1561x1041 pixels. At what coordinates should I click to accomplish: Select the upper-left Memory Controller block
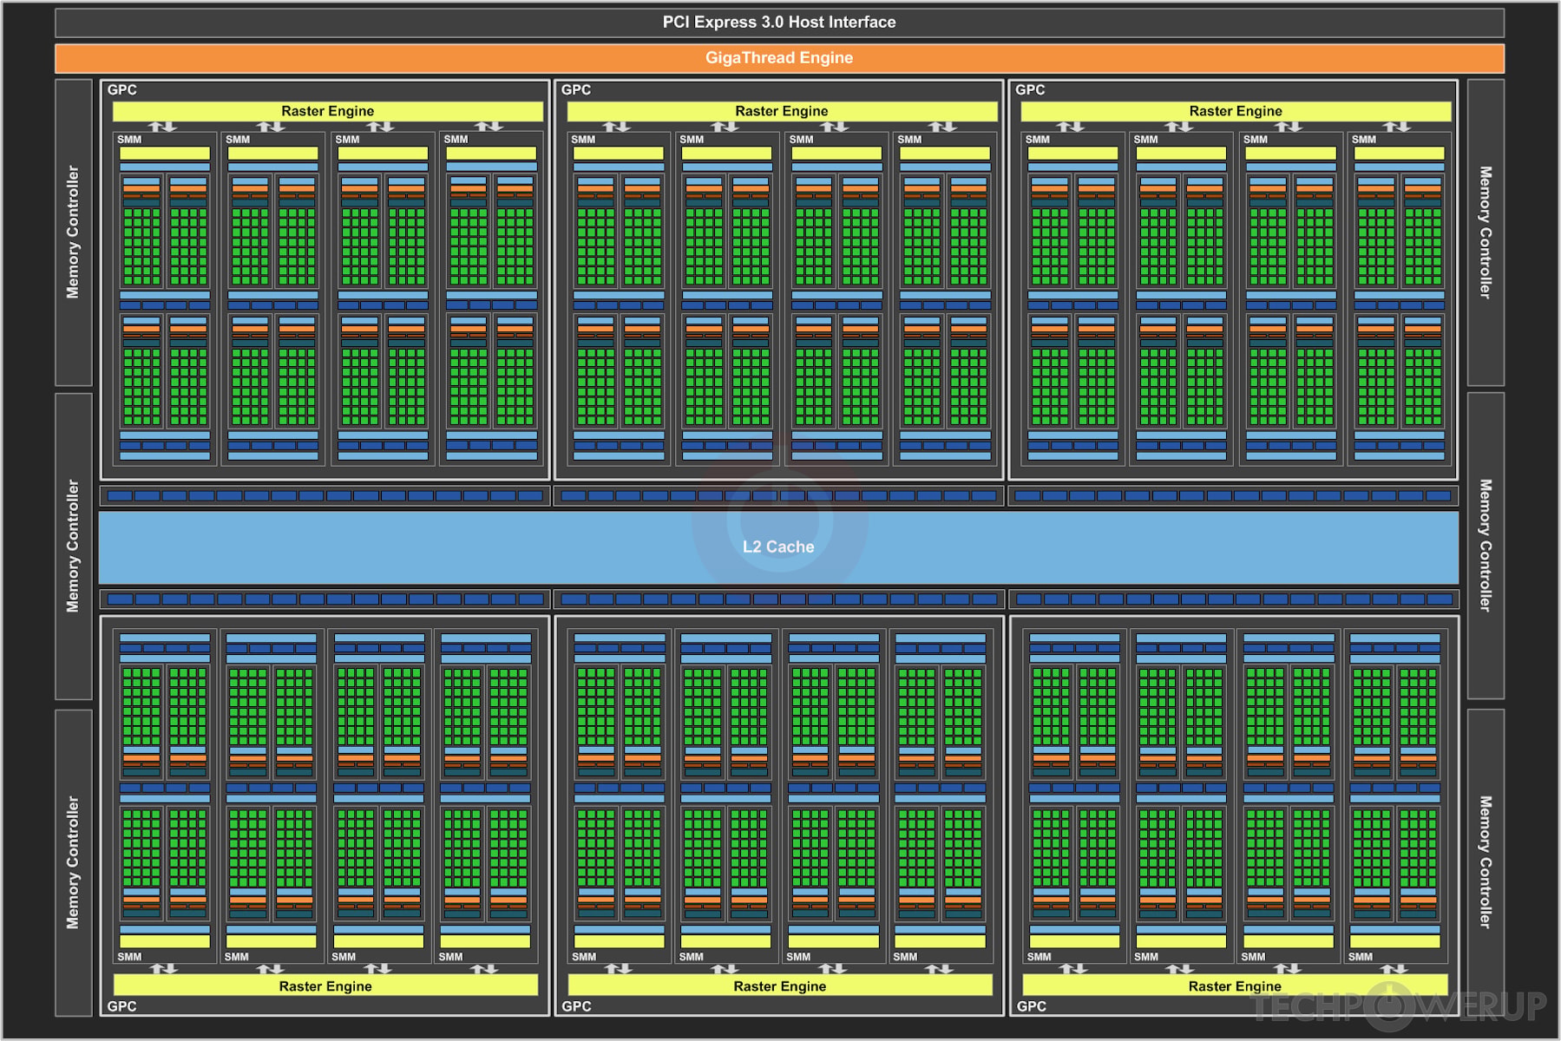(x=74, y=232)
